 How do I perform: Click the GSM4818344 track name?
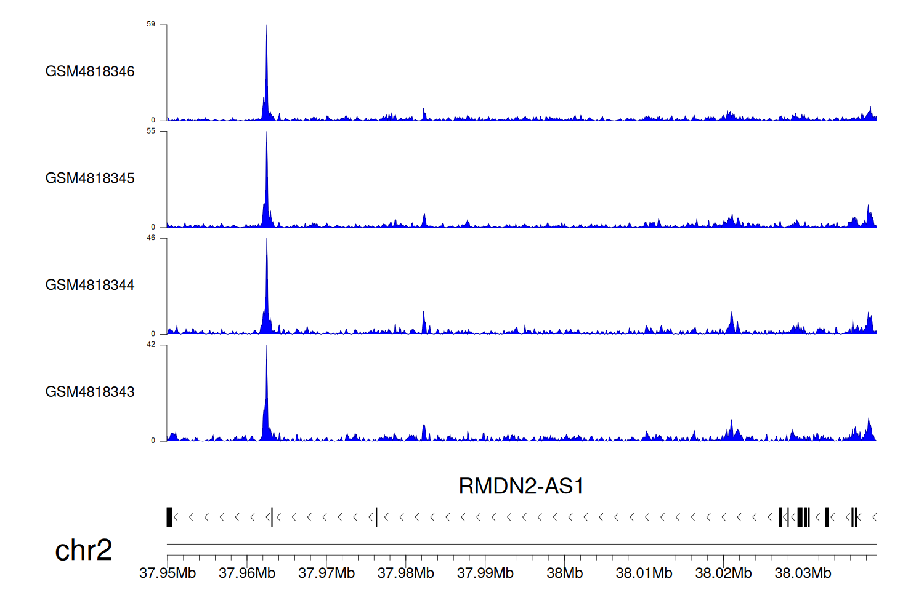90,285
